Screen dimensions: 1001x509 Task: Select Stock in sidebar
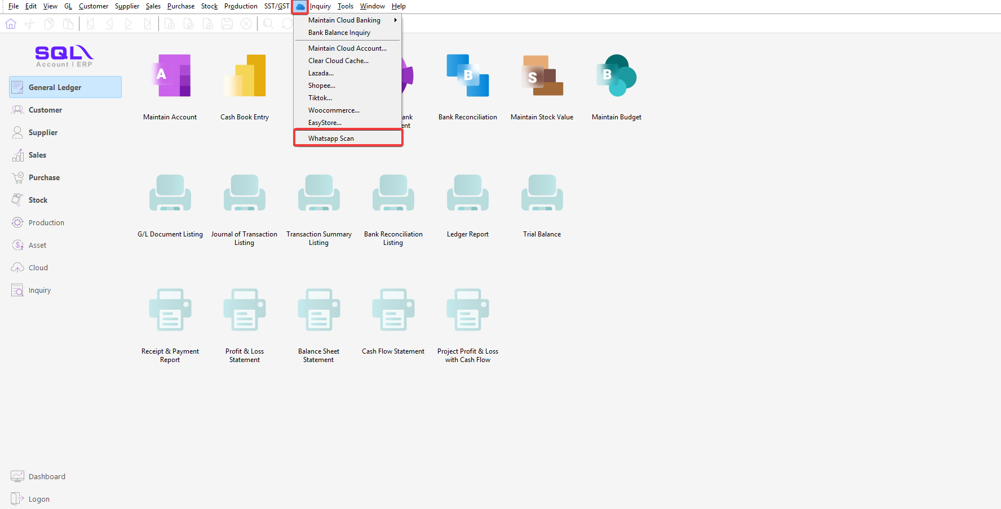pyautogui.click(x=65, y=200)
